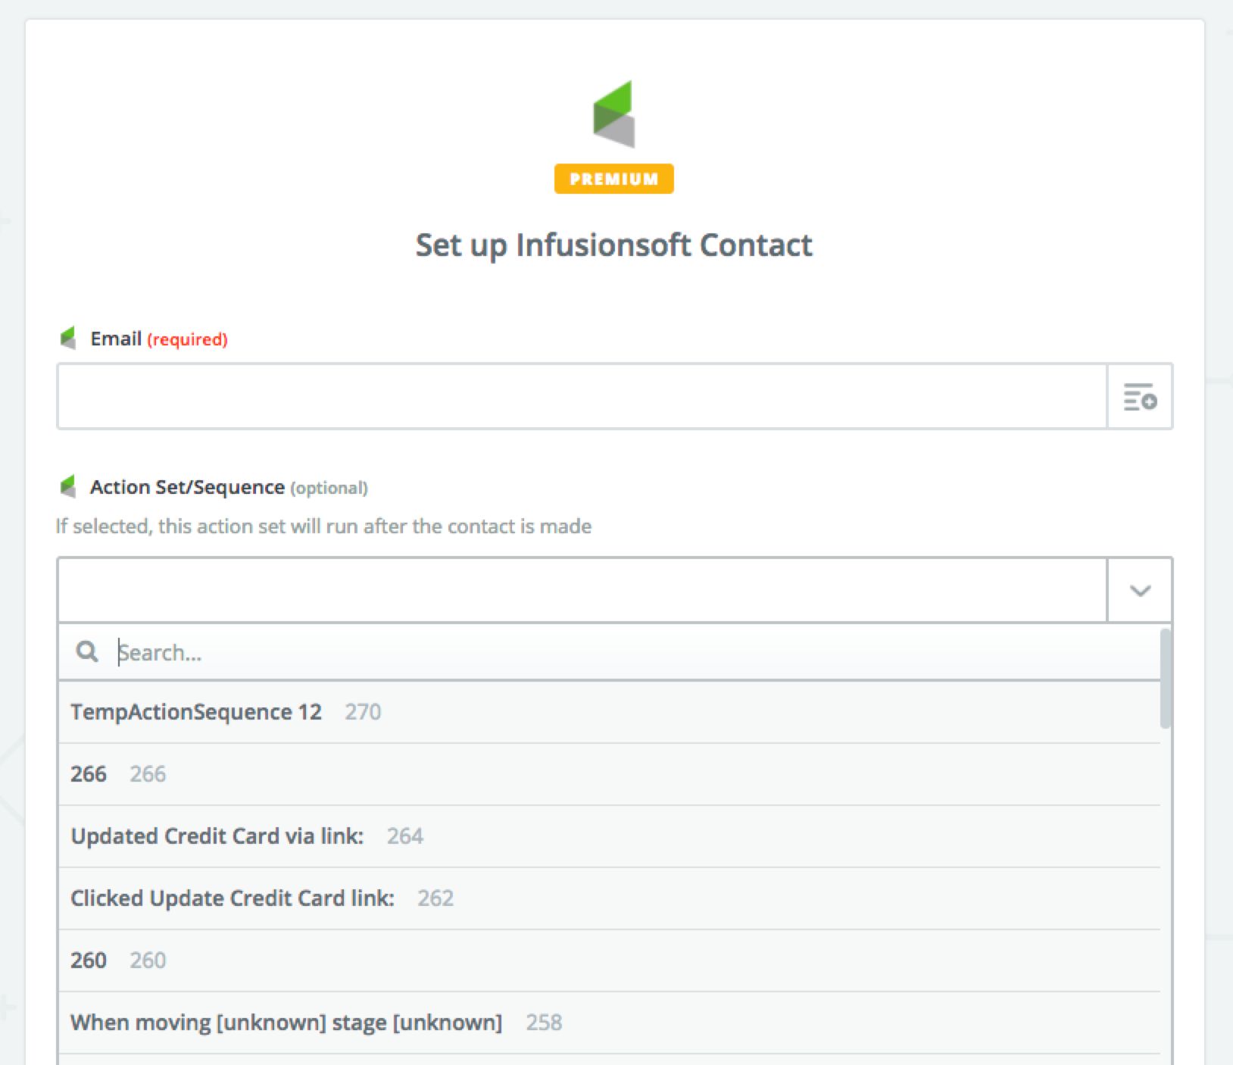Image resolution: width=1233 pixels, height=1065 pixels.
Task: Collapse the Action Set/Sequence dropdown using the chevron
Action: click(1139, 591)
